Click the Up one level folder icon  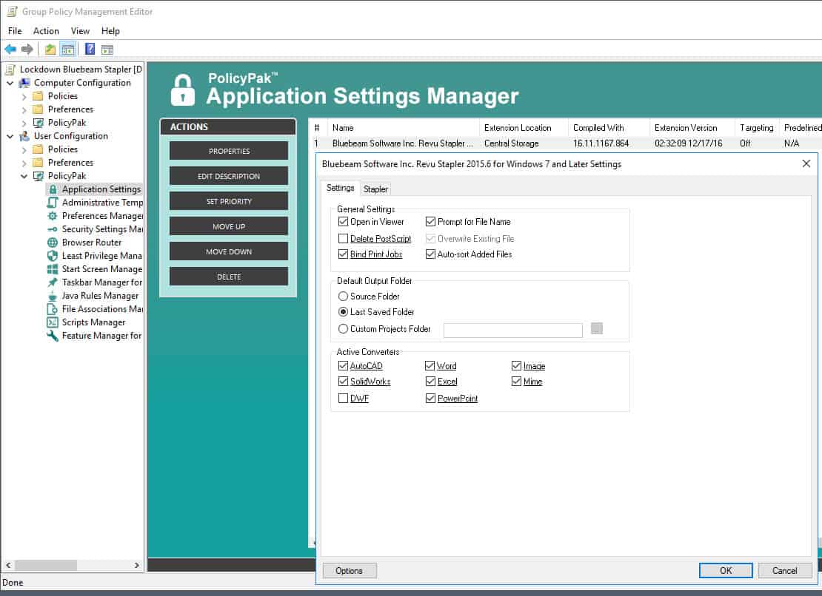pos(50,50)
